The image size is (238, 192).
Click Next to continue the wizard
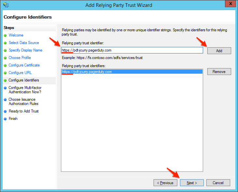point(192,183)
